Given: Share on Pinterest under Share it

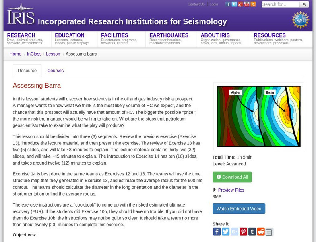Looking at the screenshot, I should pyautogui.click(x=243, y=232).
